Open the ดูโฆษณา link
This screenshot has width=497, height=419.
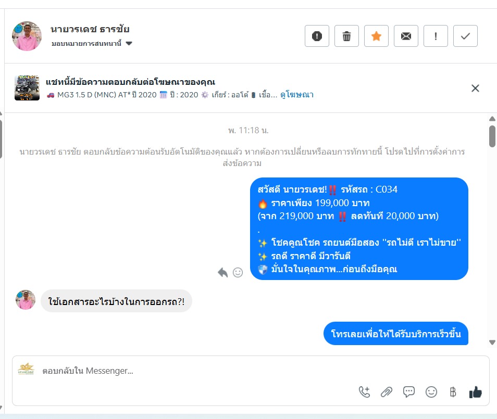[x=297, y=95]
